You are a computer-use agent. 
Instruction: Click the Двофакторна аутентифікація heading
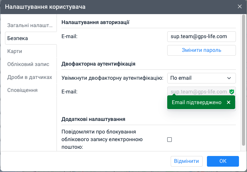coord(98,64)
